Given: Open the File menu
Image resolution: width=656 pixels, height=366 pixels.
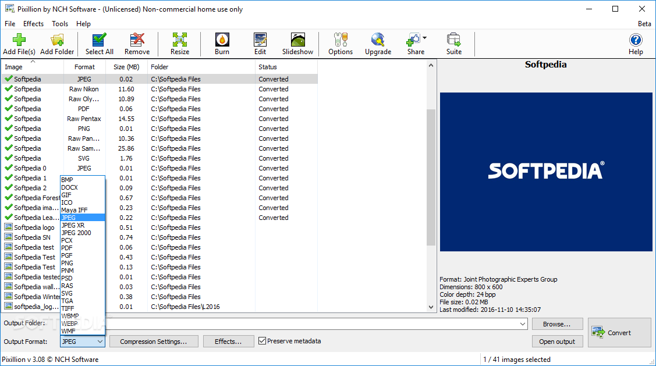Looking at the screenshot, I should click(10, 23).
